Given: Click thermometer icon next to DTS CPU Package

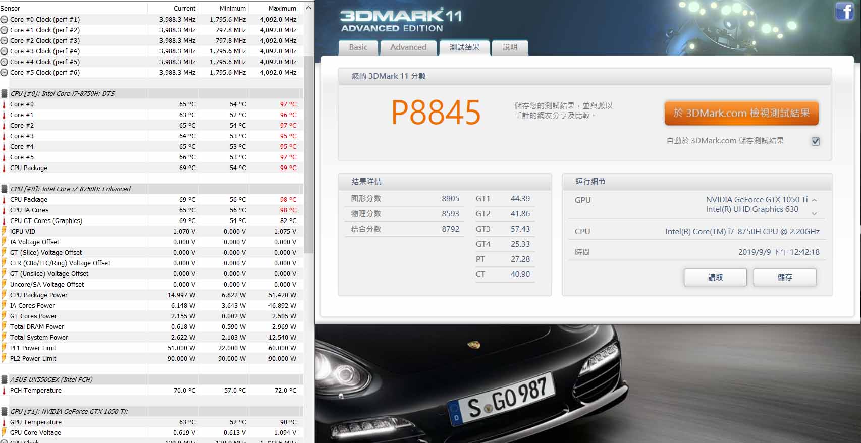Looking at the screenshot, I should point(4,168).
